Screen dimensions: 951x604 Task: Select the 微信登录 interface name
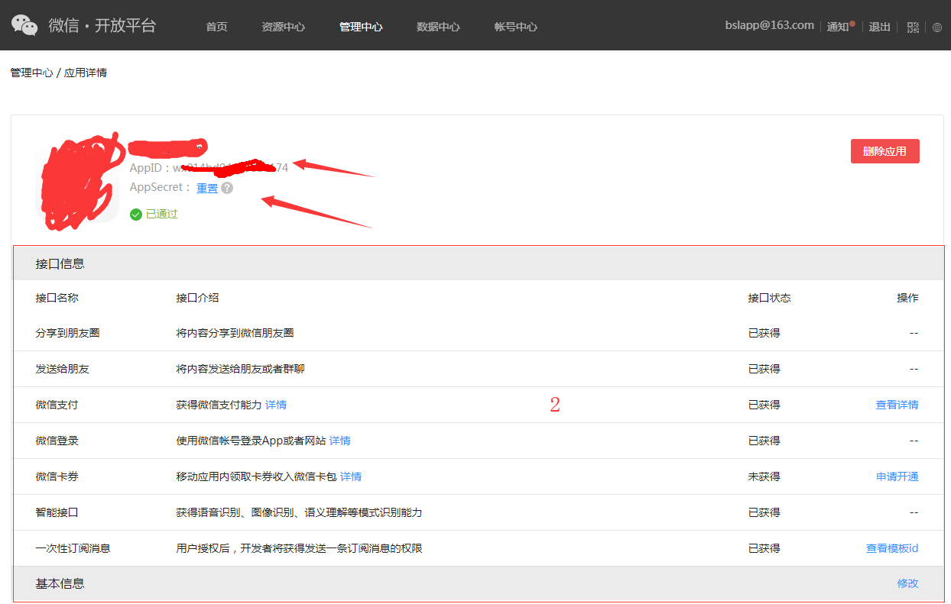click(57, 441)
